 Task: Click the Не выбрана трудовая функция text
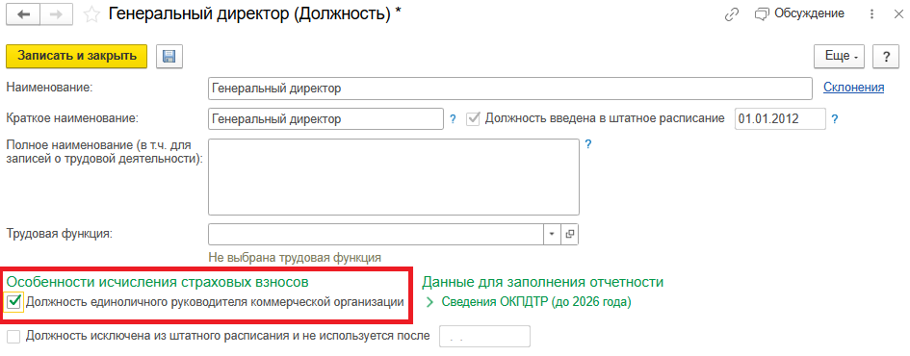[x=295, y=257]
